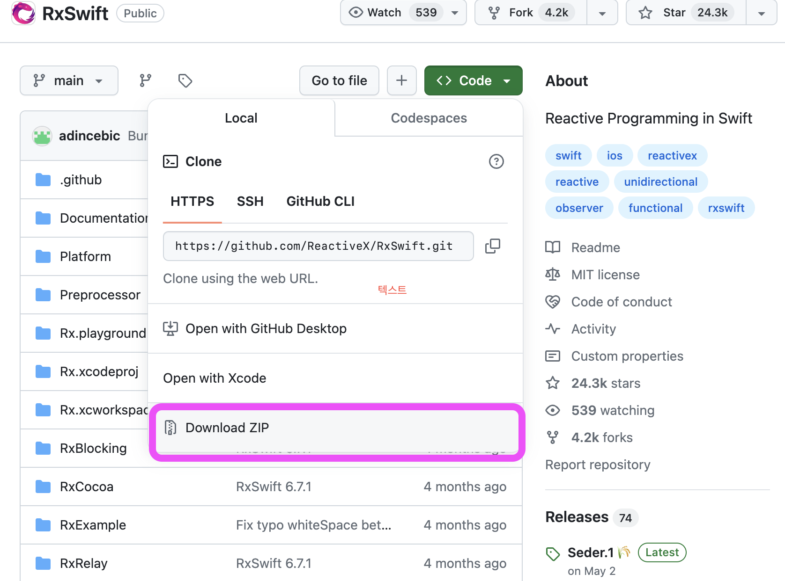Click the rxswift topic tag
This screenshot has height=581, width=785.
coord(726,208)
